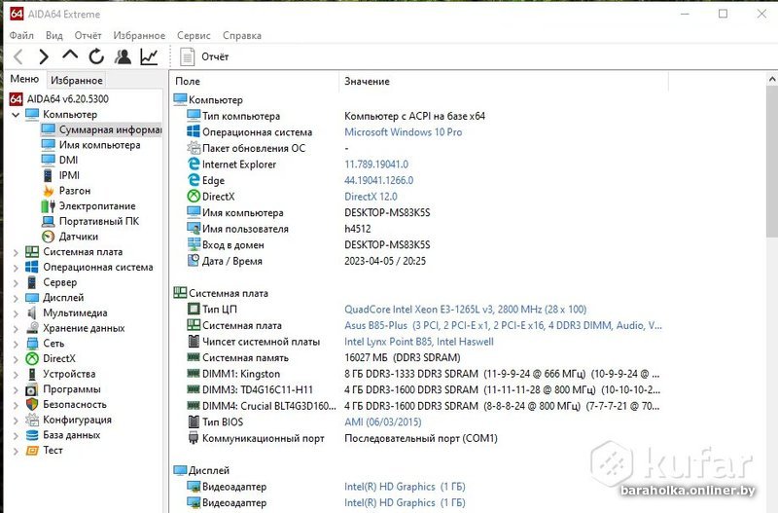Select Датчики sensors item in tree
Image resolution: width=778 pixels, height=513 pixels.
tap(78, 237)
